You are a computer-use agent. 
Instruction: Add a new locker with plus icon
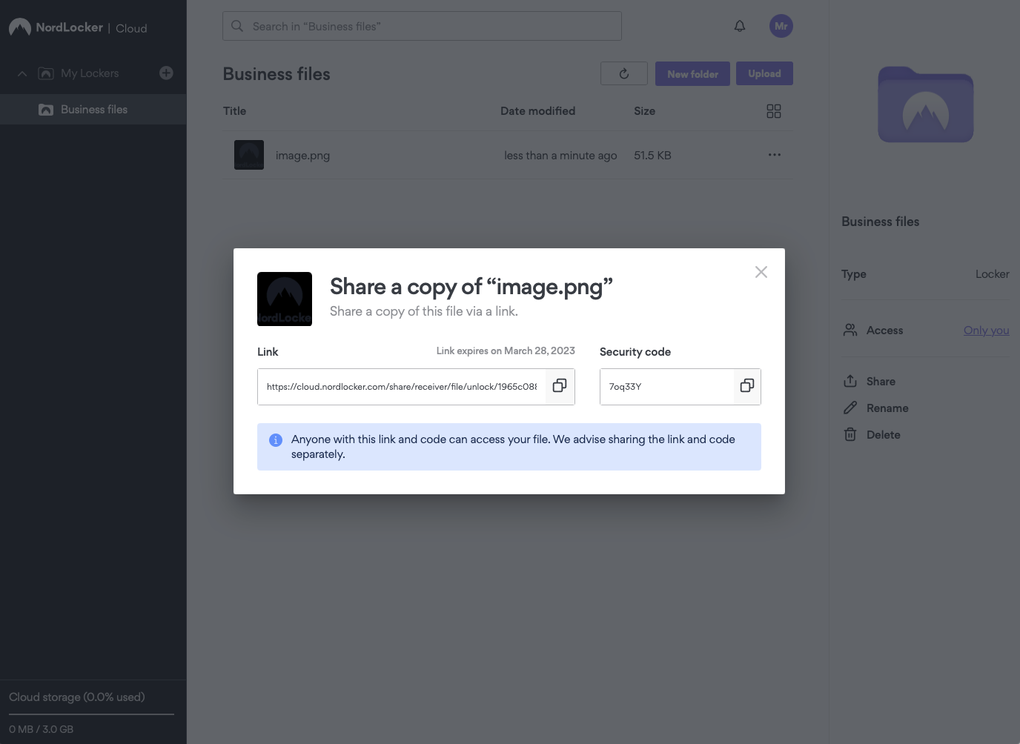pyautogui.click(x=166, y=73)
